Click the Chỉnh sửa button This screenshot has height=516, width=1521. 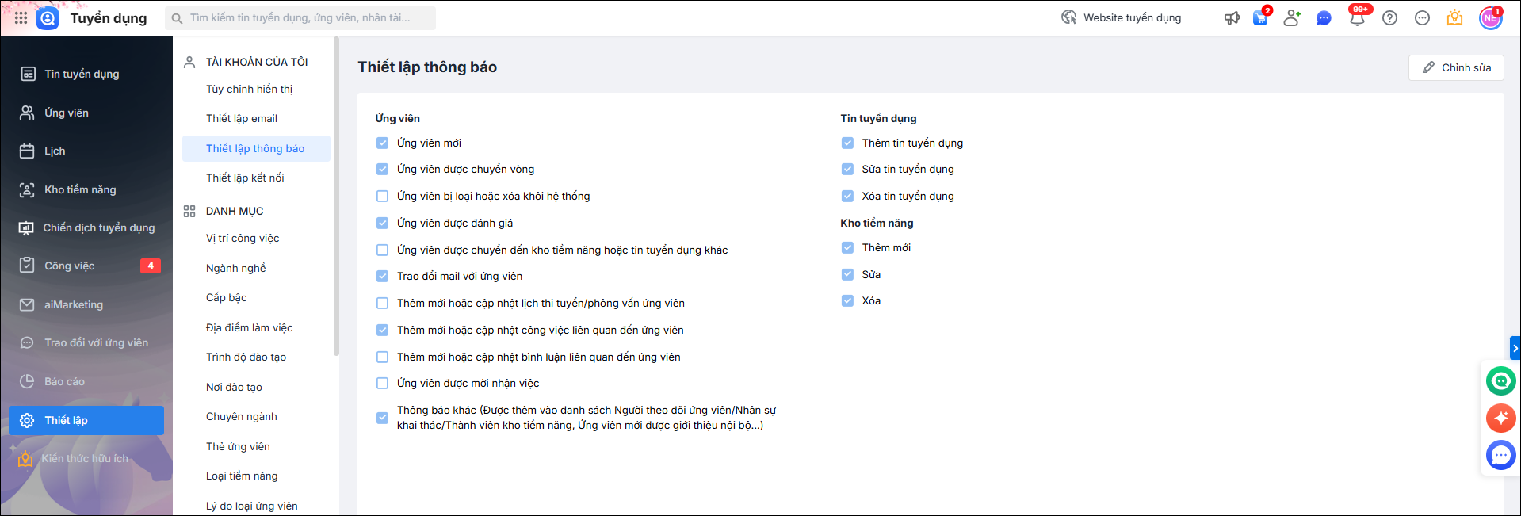click(1456, 67)
